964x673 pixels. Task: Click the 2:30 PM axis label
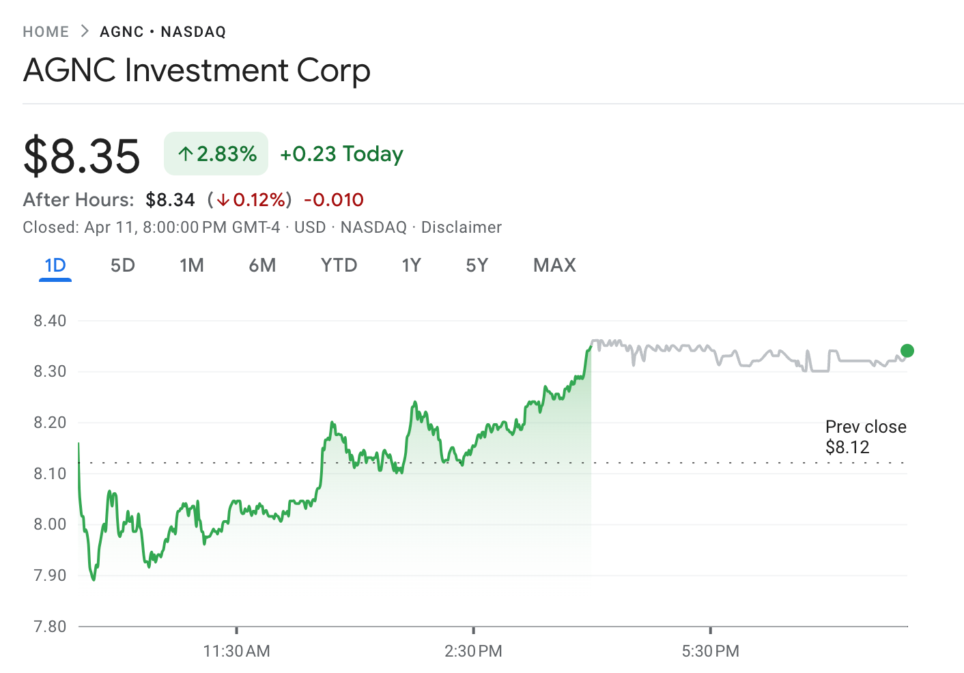[x=473, y=651]
